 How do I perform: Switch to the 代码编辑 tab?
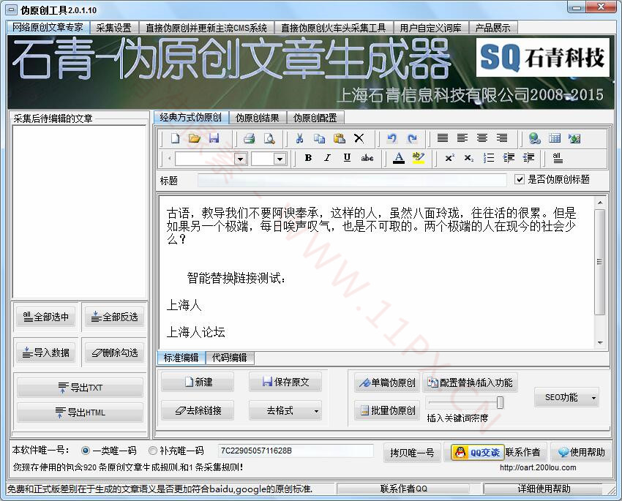230,358
